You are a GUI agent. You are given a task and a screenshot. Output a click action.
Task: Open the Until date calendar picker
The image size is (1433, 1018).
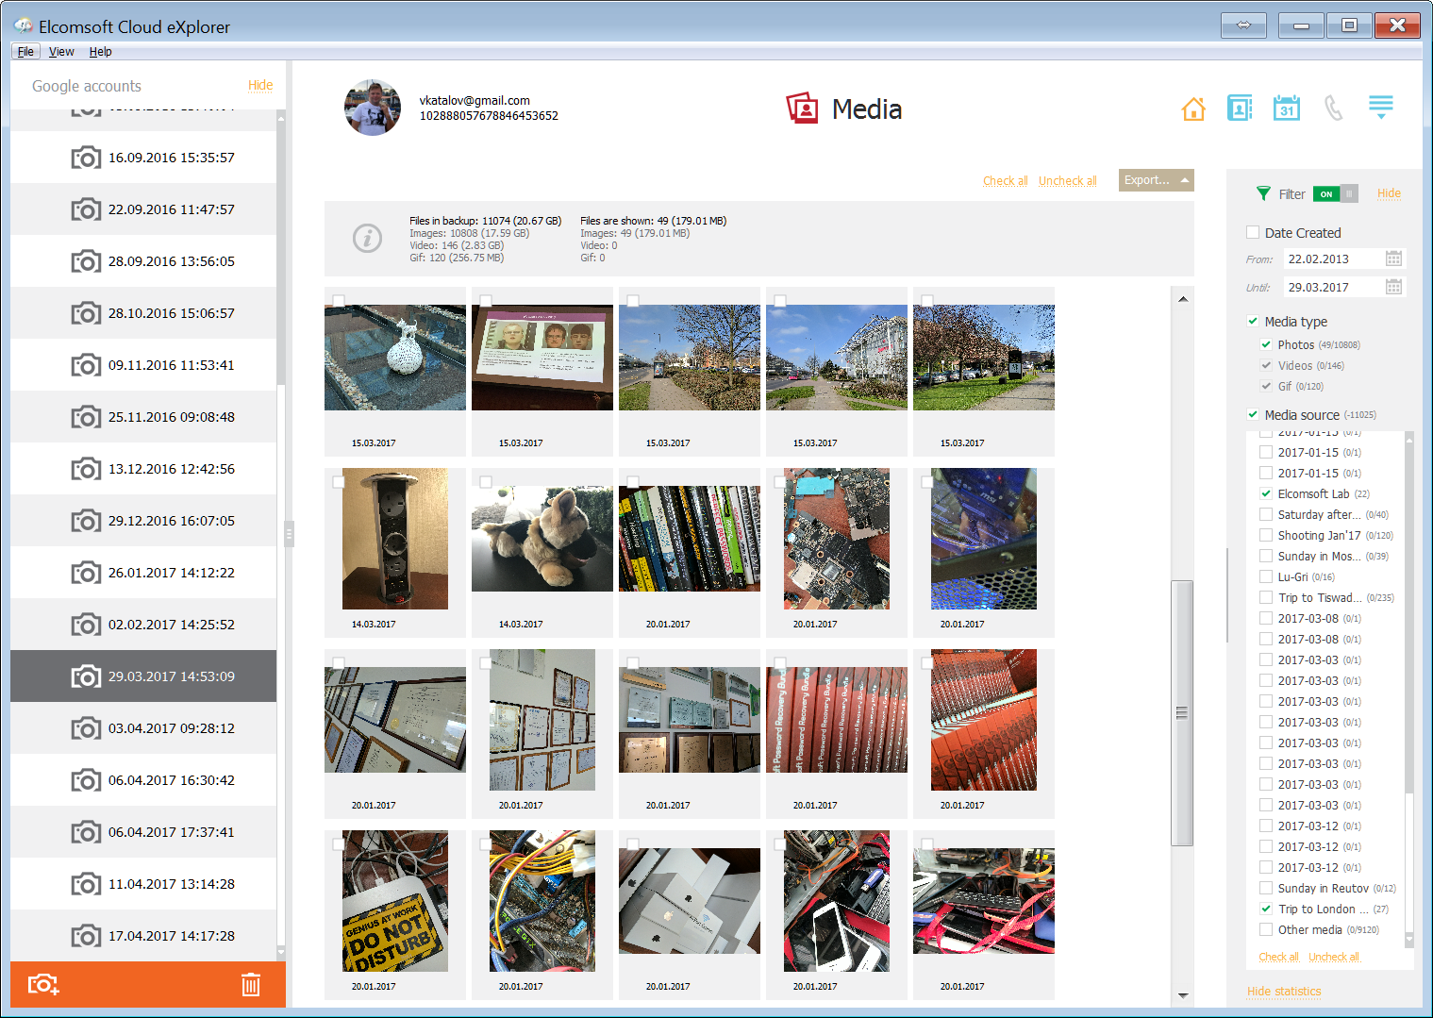coord(1393,287)
